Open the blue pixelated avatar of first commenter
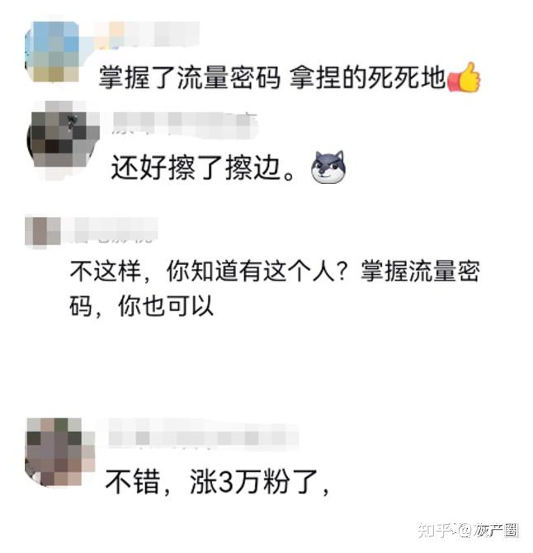This screenshot has height=553, width=533. click(52, 51)
